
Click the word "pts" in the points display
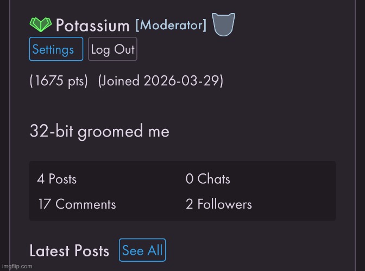tap(75, 81)
